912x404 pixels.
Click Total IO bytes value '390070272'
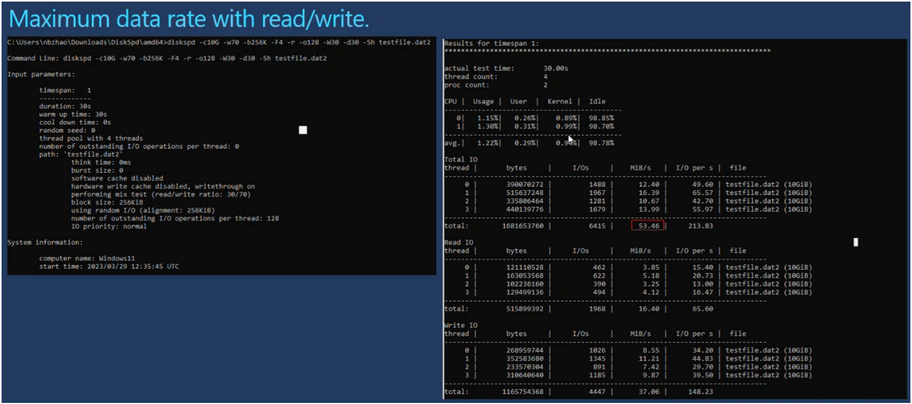coord(525,184)
